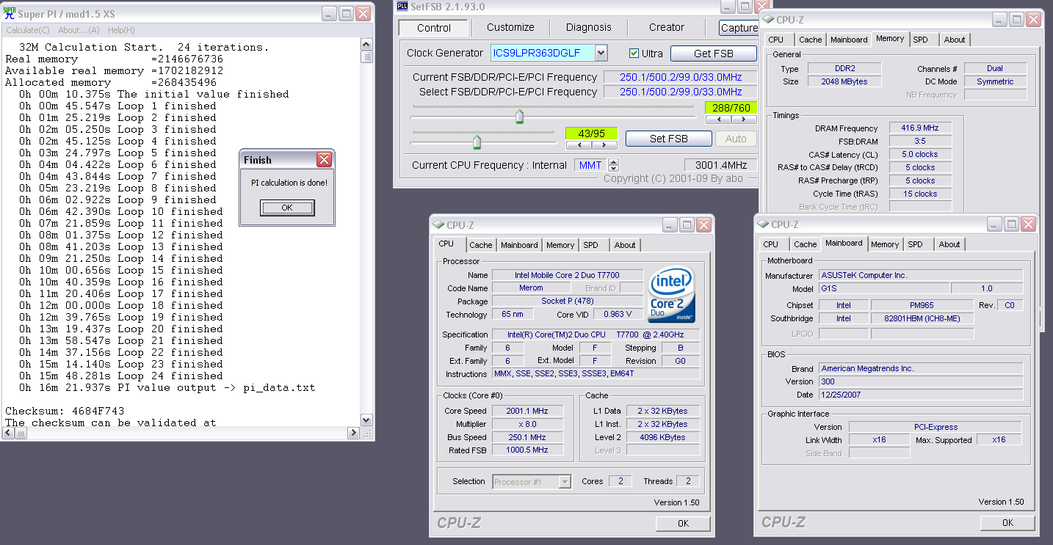Close the CPU-Z CPU tab window

703,225
